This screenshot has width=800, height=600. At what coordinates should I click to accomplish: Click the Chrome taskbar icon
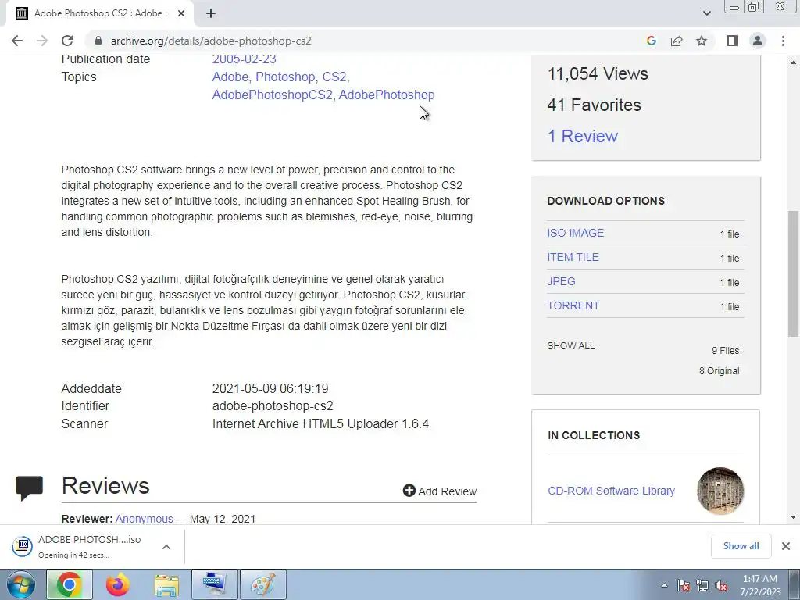tap(70, 584)
